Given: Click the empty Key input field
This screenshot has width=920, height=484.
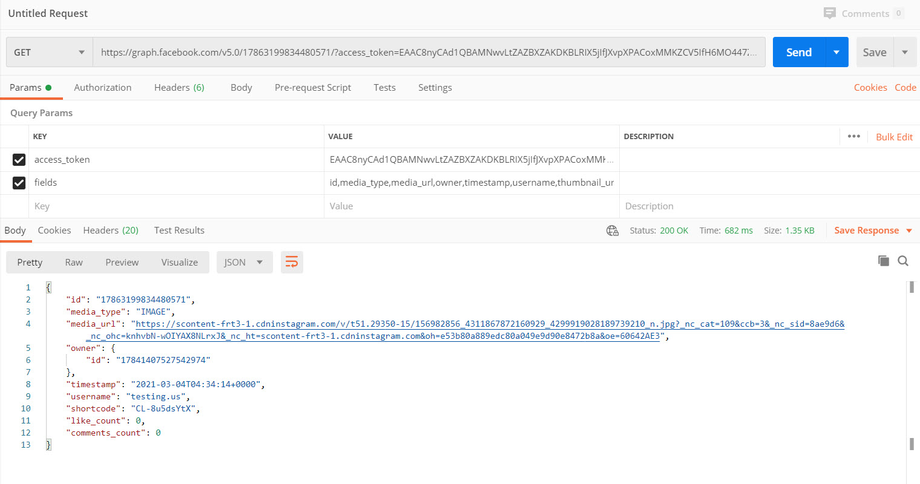Looking at the screenshot, I should click(176, 206).
